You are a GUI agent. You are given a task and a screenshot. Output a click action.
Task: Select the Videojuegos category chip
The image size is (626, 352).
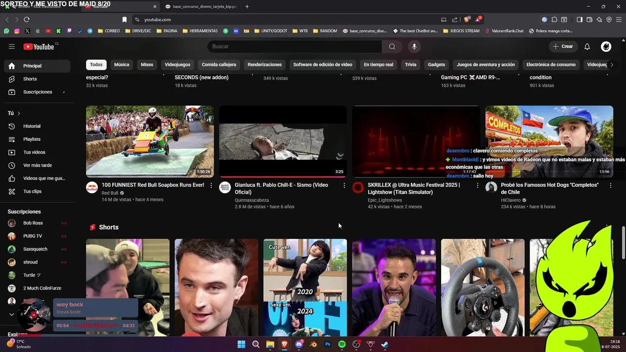(178, 65)
